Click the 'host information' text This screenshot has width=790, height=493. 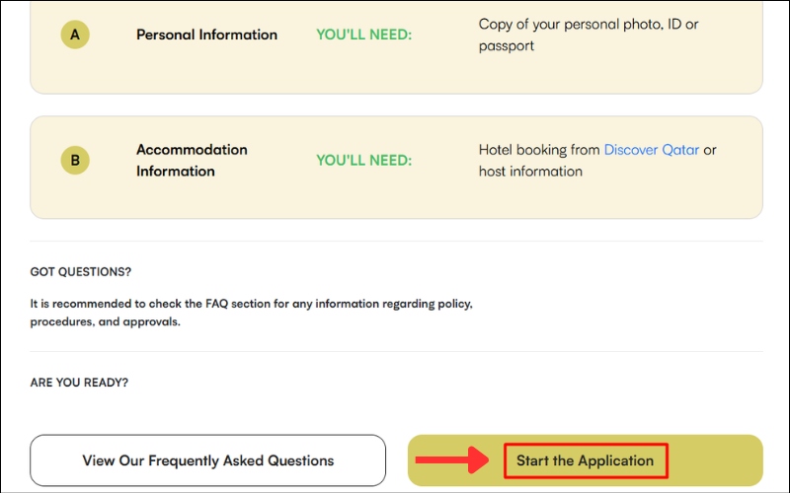[x=530, y=172]
